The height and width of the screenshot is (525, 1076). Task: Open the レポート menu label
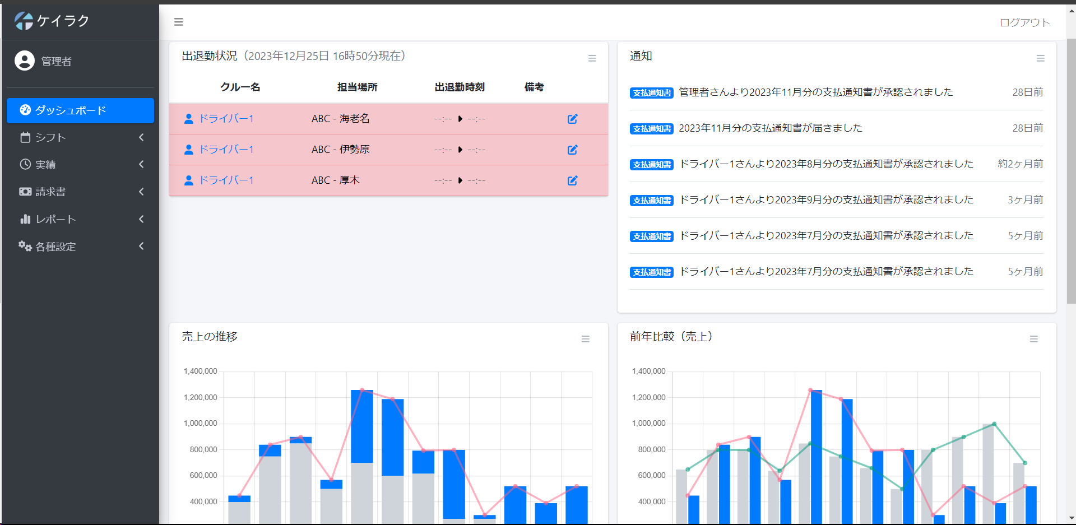[56, 219]
